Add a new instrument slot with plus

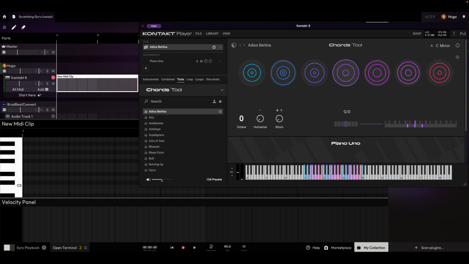(x=146, y=68)
